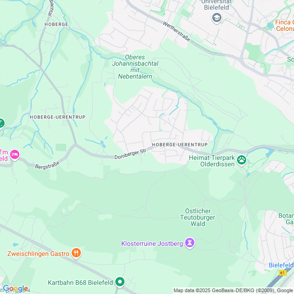Click the partially visible green marker at left edge
Image resolution: width=294 pixels, height=294 pixels.
[1, 124]
